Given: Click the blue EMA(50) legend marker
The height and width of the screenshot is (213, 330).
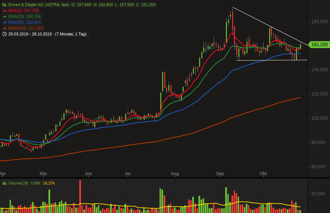Looking at the screenshot, I should [x=5, y=22].
